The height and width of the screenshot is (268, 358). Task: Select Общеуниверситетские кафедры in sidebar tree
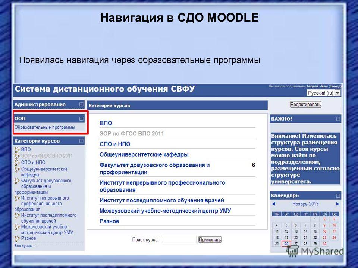coord(44,172)
